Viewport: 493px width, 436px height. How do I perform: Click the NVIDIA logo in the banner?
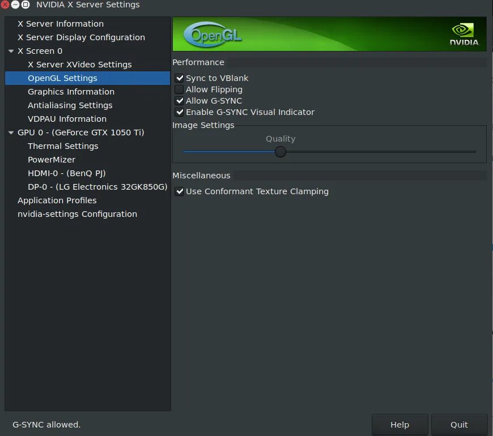pos(464,35)
